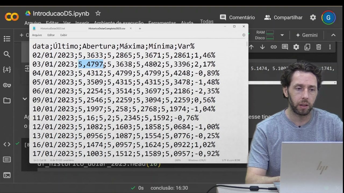This screenshot has height=193, width=344.
Task: Close the HistoricoDolarCompleto2023.csv tab
Action: coord(131,28)
